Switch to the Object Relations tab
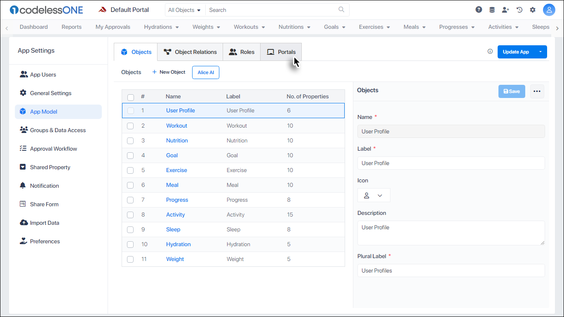The image size is (564, 317). coord(190,52)
